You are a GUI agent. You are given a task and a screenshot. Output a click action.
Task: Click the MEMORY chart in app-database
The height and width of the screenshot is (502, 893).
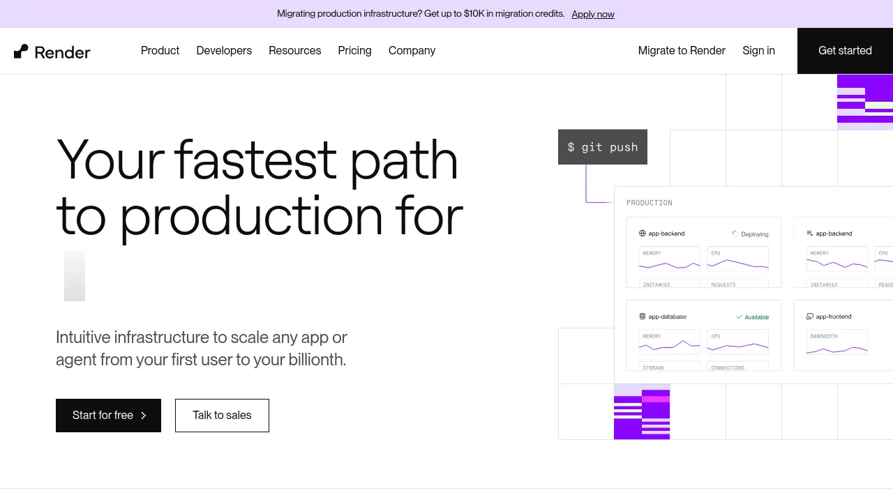(670, 342)
